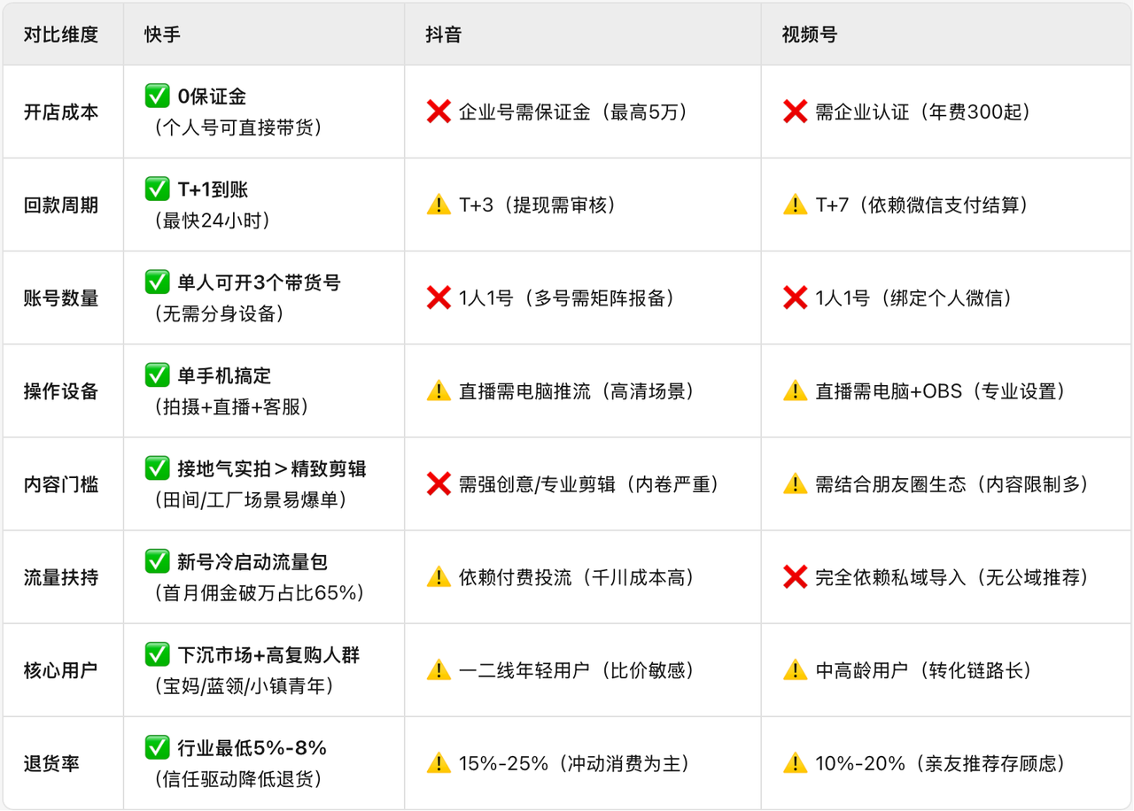Click the warning icon next to T+7
This screenshot has height=811, width=1134.
795,205
